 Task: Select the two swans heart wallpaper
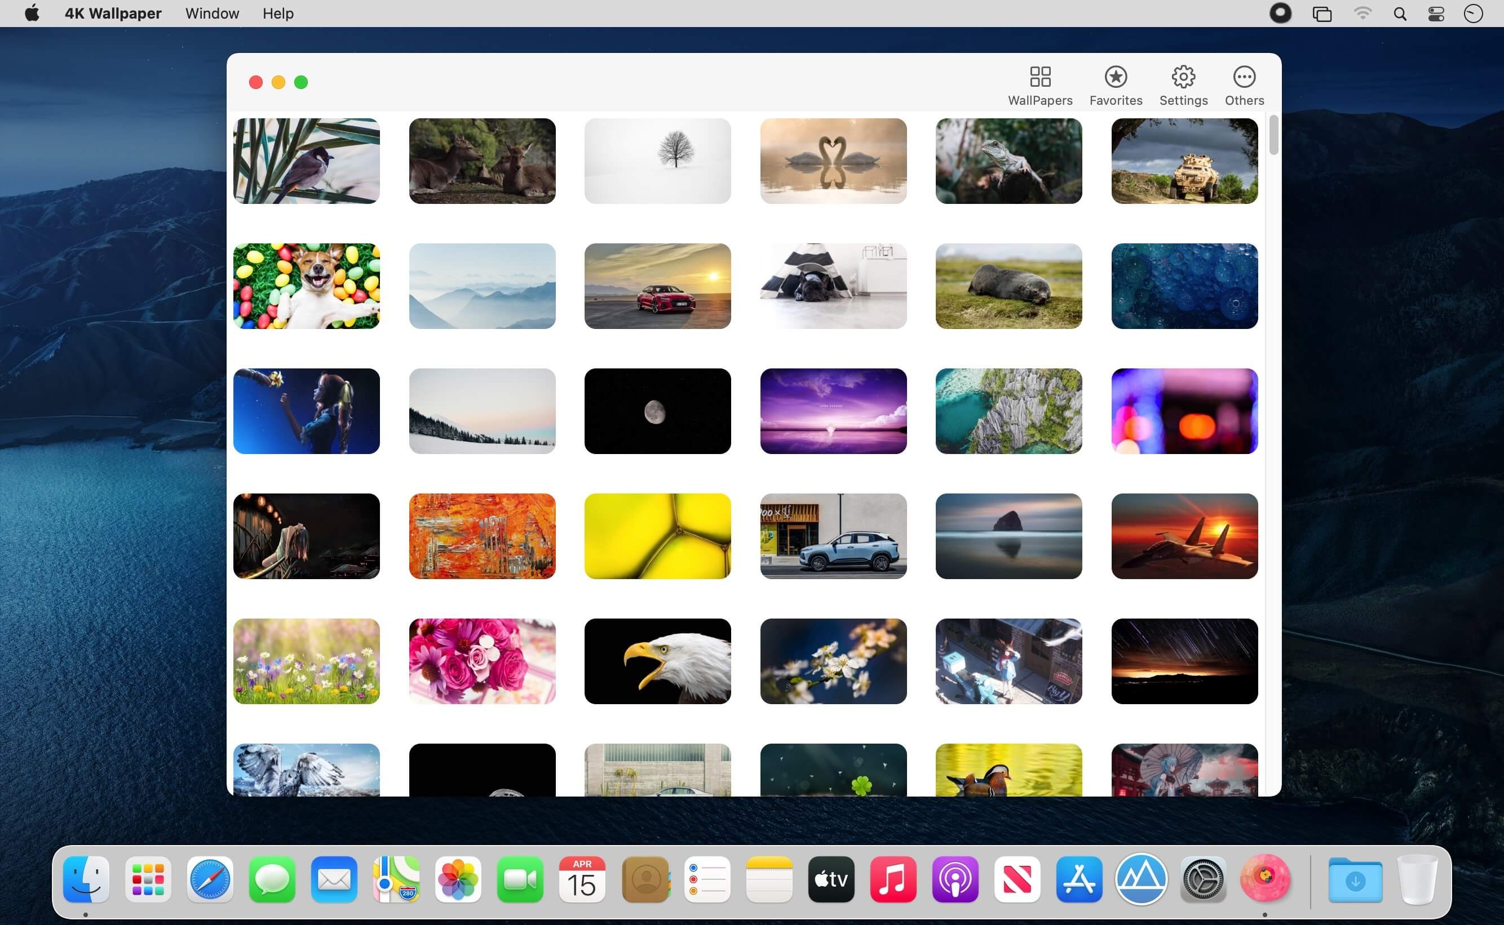[x=833, y=161]
